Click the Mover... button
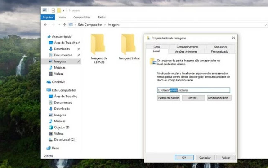This screenshot has height=168, width=268. [x=193, y=98]
